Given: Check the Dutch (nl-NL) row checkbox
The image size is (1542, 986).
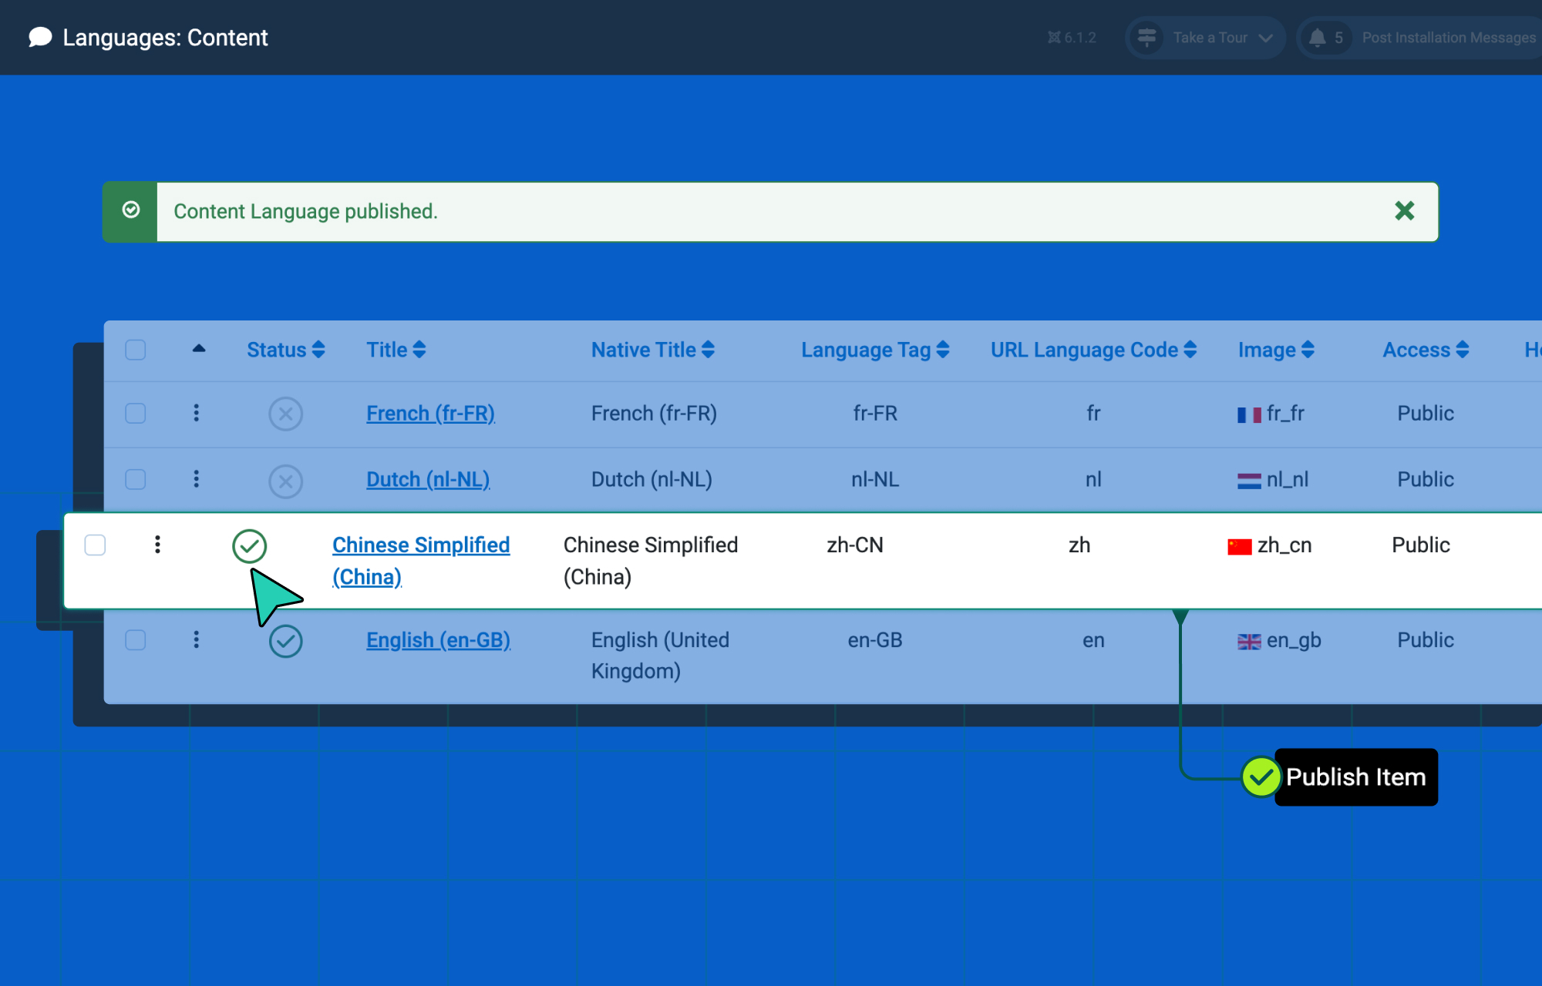Looking at the screenshot, I should (136, 480).
